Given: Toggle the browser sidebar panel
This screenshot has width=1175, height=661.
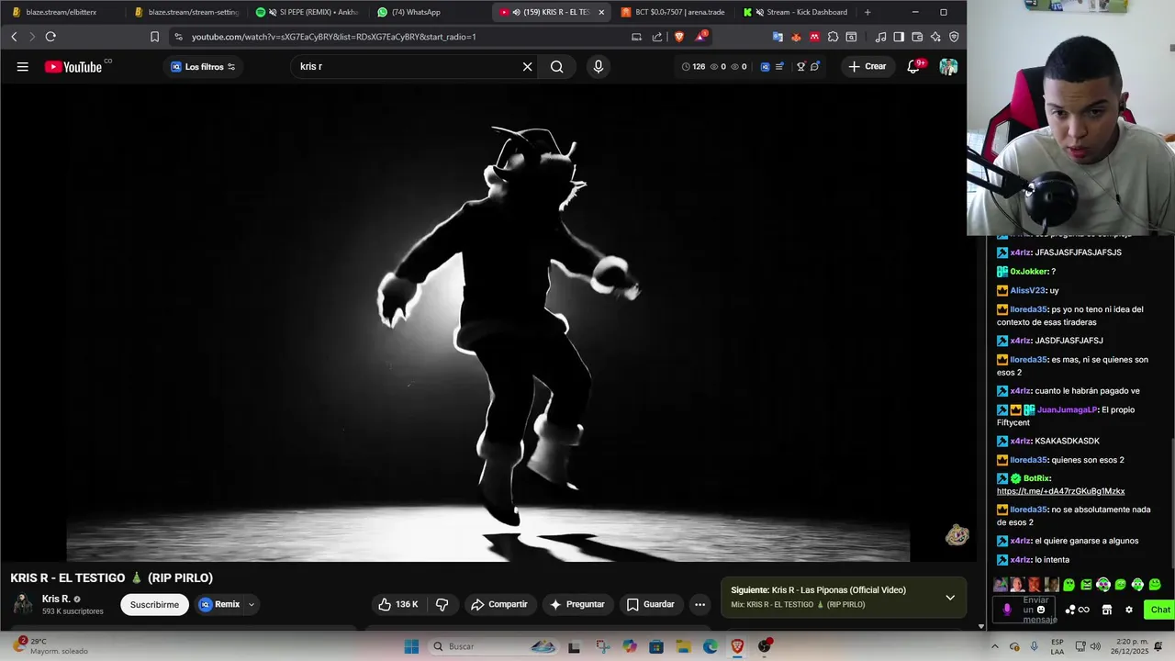Looking at the screenshot, I should tap(899, 37).
